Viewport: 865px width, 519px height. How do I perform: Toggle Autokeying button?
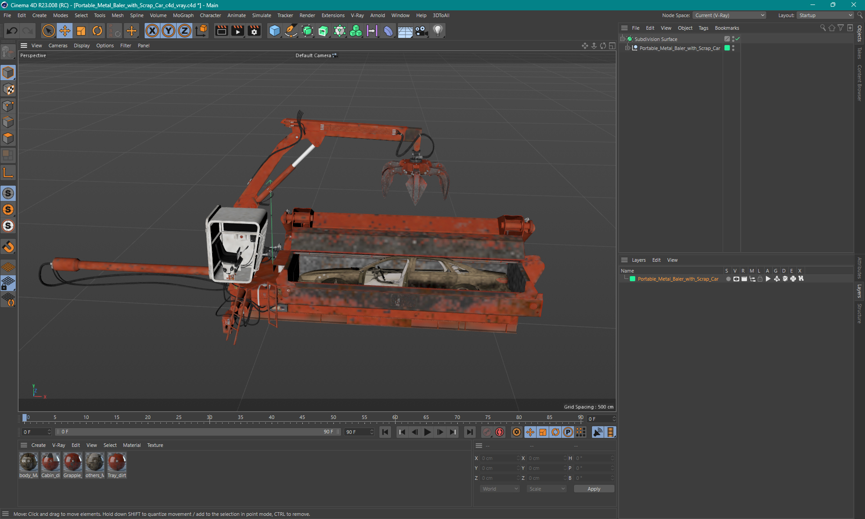click(x=500, y=432)
